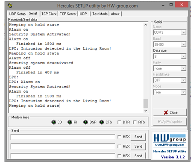Click the RI modem line indicator
The image size is (191, 164).
pyautogui.click(x=70, y=122)
